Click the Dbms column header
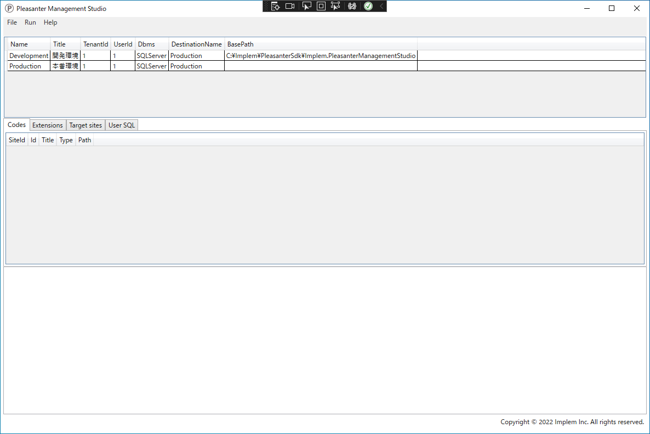 click(152, 44)
